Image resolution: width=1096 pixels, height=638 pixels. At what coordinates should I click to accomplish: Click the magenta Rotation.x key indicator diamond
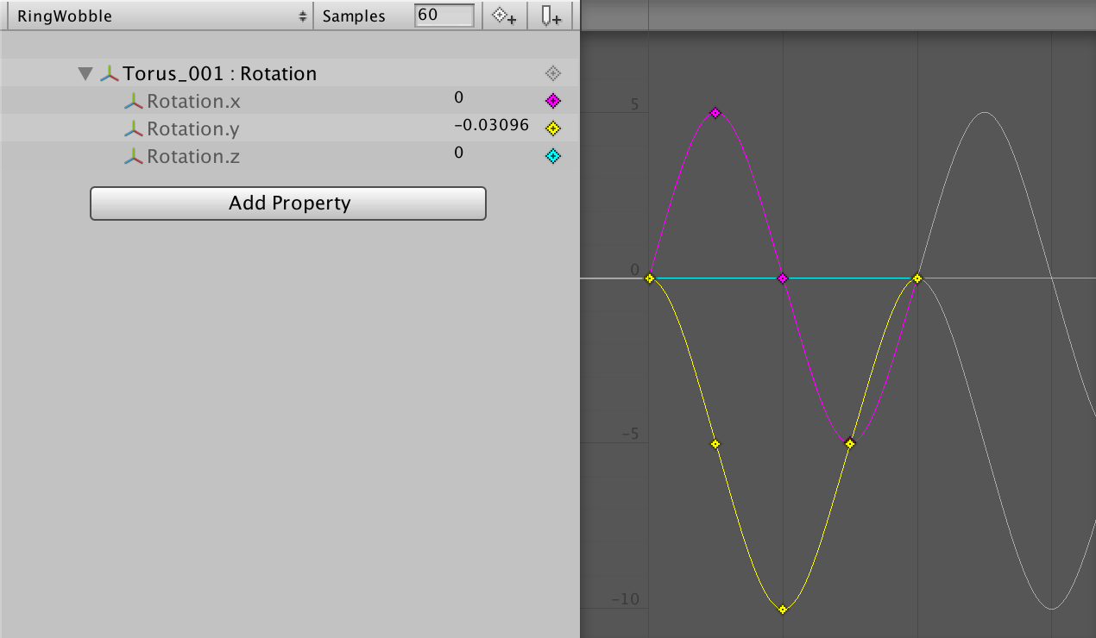pyautogui.click(x=553, y=101)
